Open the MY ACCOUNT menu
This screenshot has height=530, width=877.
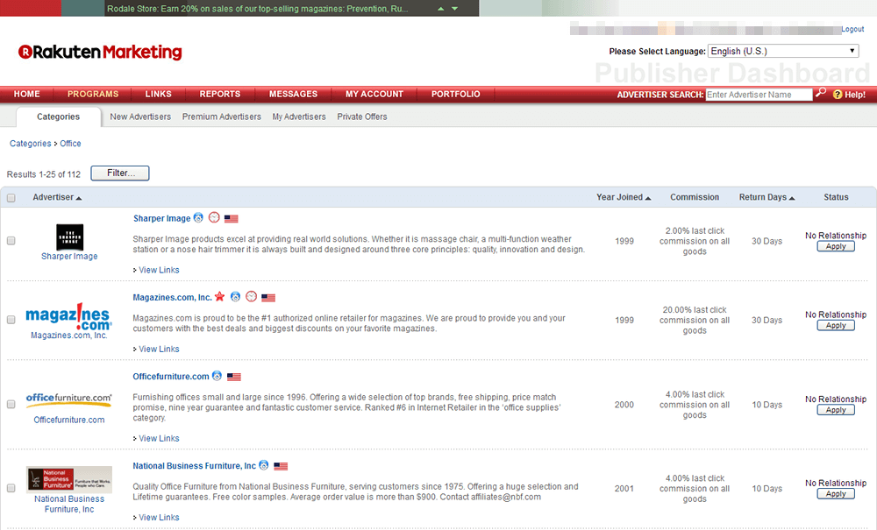[x=374, y=94]
